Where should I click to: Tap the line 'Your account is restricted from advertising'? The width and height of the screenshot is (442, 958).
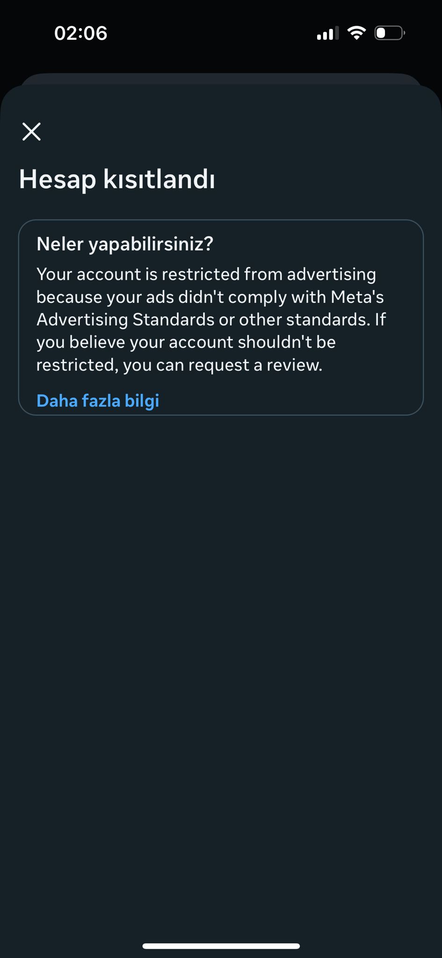click(x=206, y=274)
